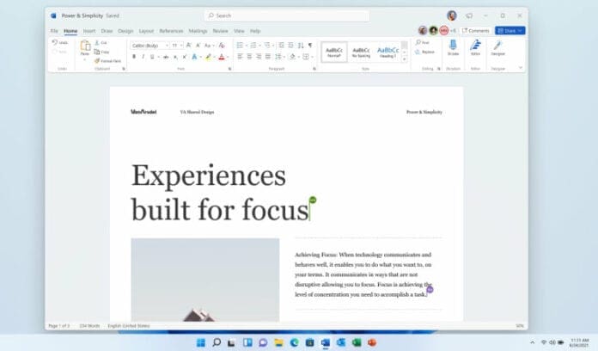The image size is (598, 351).
Task: Switch to the Insert tab
Action: (89, 31)
